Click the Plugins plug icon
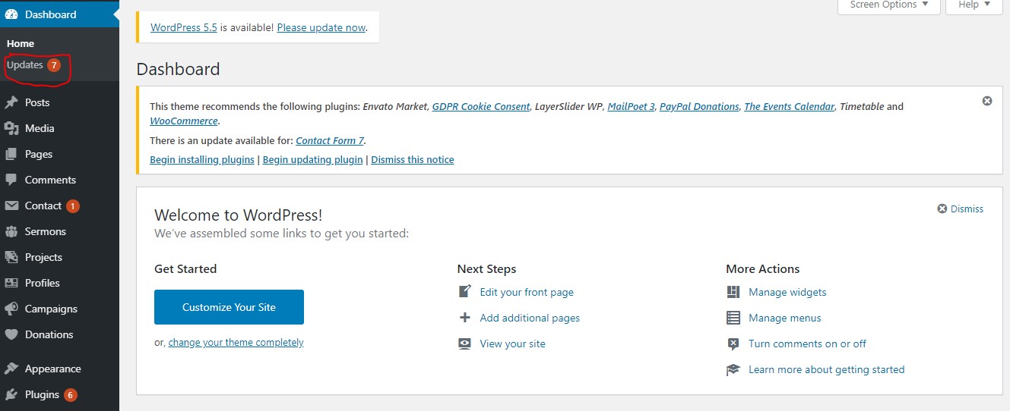 coord(11,394)
